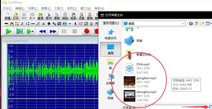Open the Dynamics effect (Y/X line icon)
212x109 pixels.
point(17,24)
